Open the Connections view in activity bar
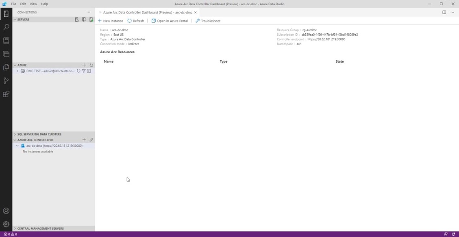Image resolution: width=459 pixels, height=237 pixels. pyautogui.click(x=6, y=14)
